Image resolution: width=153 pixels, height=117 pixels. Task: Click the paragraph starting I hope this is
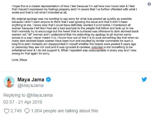click(74, 9)
